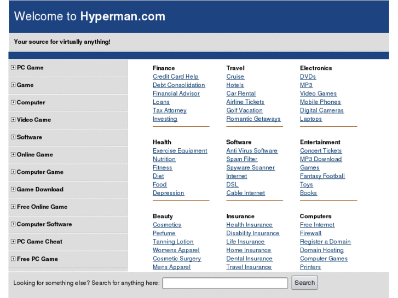Open the Books link
Screen dimensions: 398x298
pyautogui.click(x=308, y=193)
